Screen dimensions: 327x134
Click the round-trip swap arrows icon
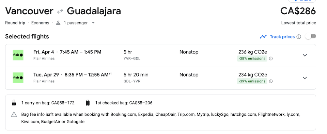click(60, 11)
